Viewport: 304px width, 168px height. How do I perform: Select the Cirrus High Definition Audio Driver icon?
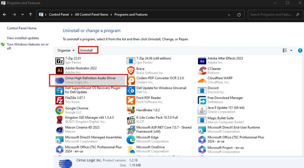click(x=59, y=80)
